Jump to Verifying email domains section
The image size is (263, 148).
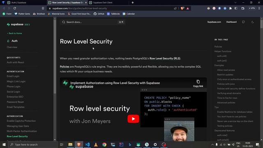(x=229, y=93)
